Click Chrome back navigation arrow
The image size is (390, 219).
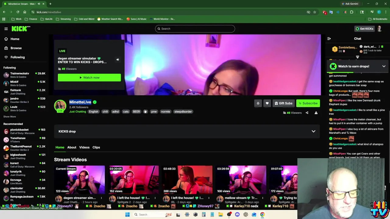pos(4,12)
